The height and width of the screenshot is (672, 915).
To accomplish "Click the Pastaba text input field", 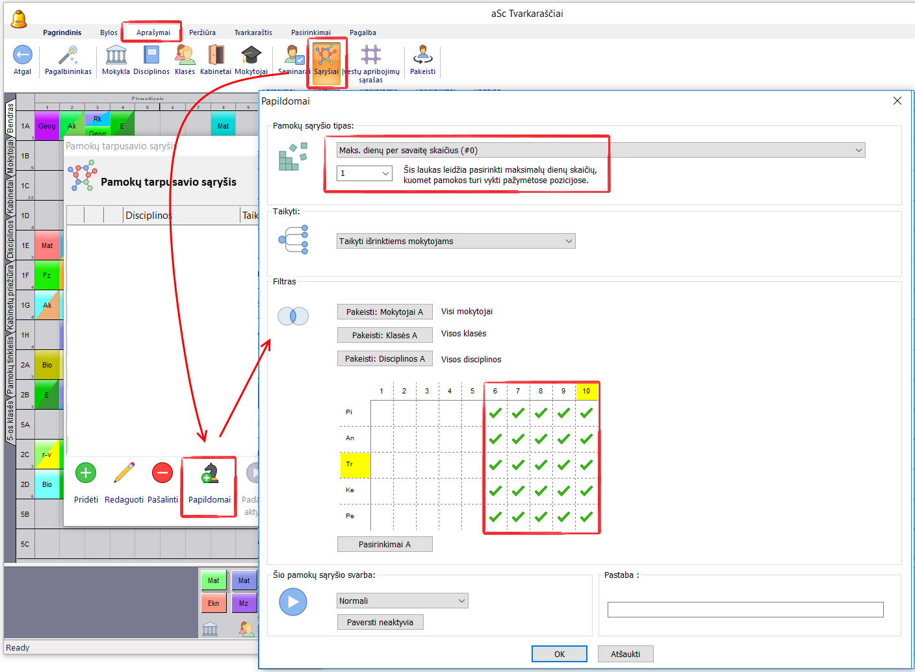I will pos(745,610).
